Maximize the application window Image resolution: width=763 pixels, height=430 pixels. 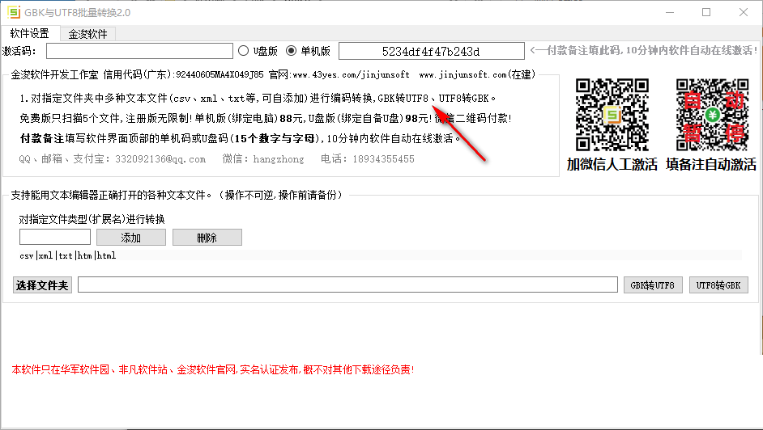coord(706,12)
